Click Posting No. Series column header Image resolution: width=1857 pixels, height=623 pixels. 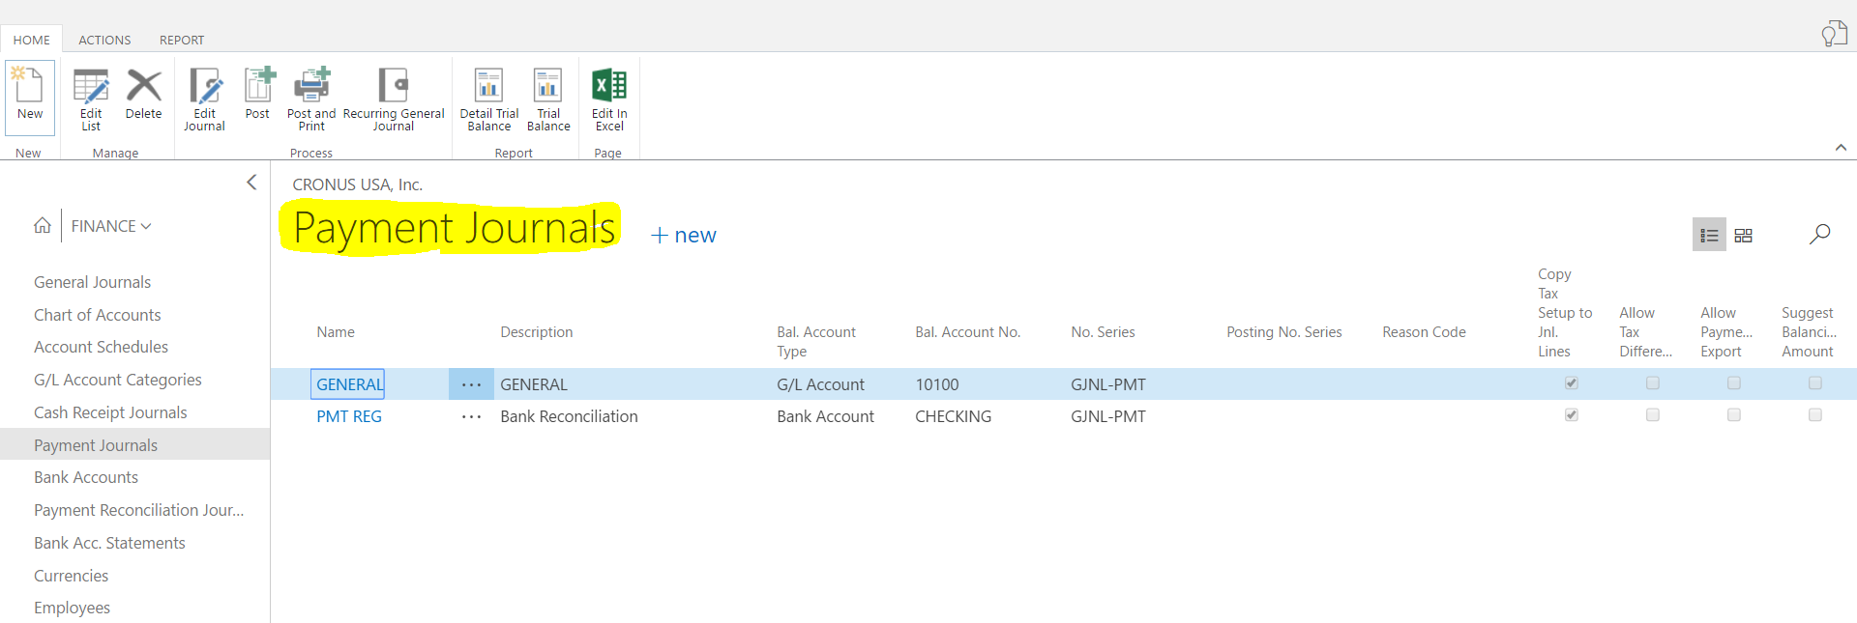coord(1283,332)
